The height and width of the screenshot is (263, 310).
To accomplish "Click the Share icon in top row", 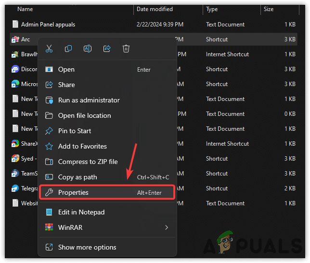I will 107,49.
